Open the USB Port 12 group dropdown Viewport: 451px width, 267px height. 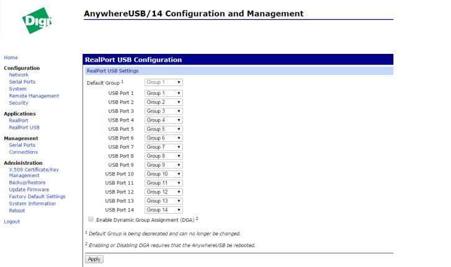[164, 192]
